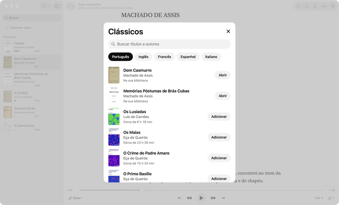
Task: Select Dom Casmurro in the sidebar library
Action: pyautogui.click(x=32, y=62)
